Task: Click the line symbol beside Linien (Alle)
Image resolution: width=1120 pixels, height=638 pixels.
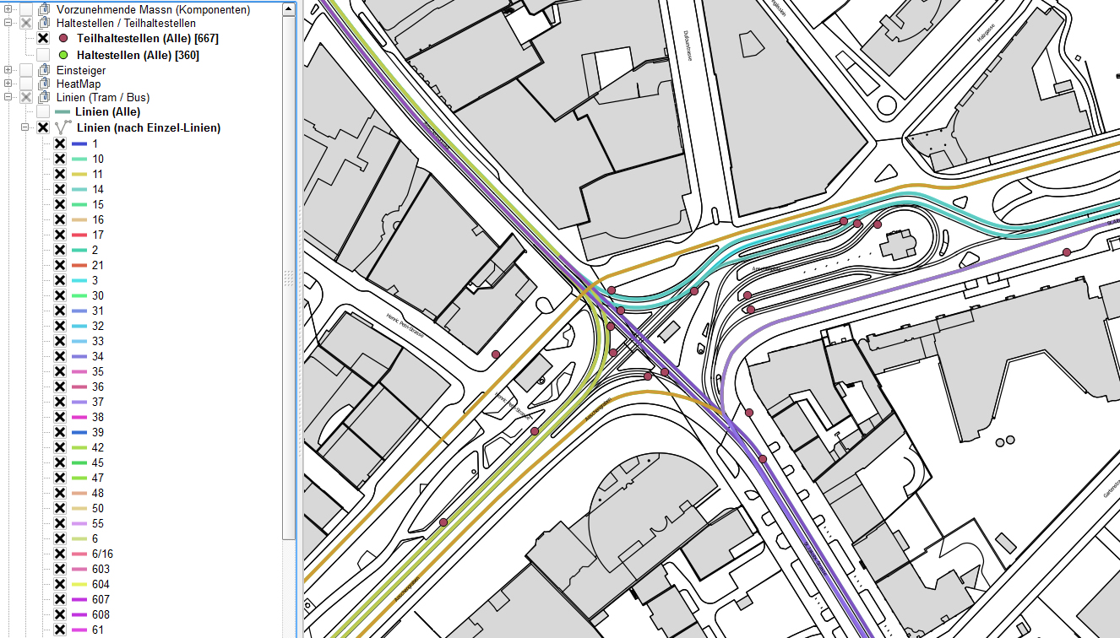Action: [x=63, y=111]
